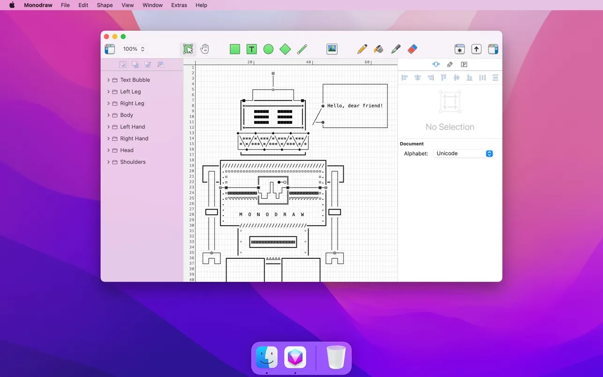Select the Pencil drawing tool
The image size is (603, 377).
tap(362, 49)
